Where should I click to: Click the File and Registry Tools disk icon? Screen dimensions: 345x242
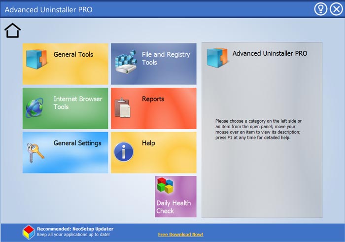pyautogui.click(x=126, y=62)
